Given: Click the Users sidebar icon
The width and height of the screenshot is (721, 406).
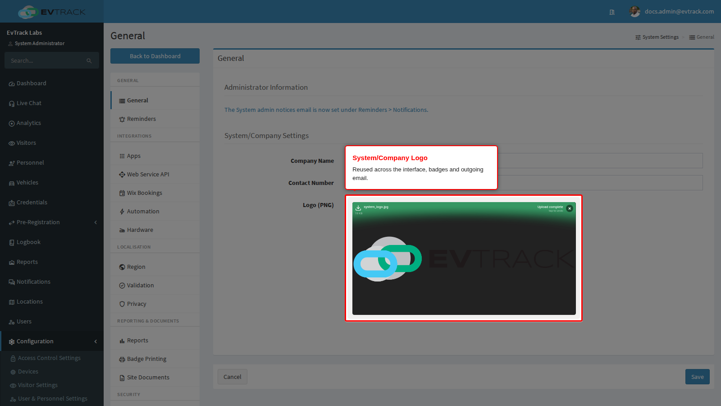Looking at the screenshot, I should [x=12, y=322].
